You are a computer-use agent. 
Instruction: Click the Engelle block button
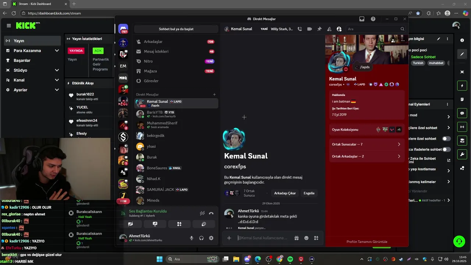[x=309, y=193]
